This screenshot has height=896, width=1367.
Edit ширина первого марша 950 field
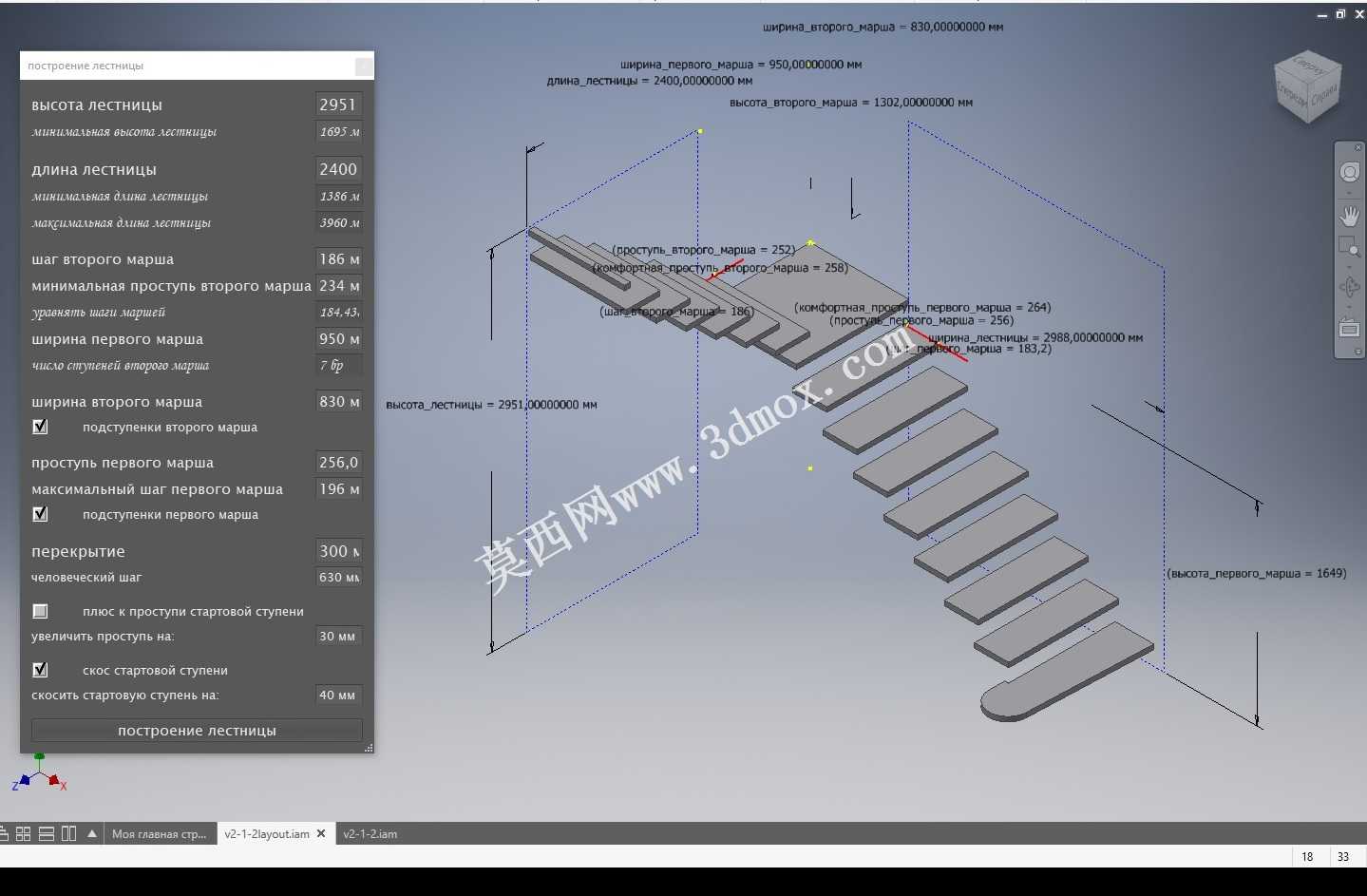click(338, 338)
